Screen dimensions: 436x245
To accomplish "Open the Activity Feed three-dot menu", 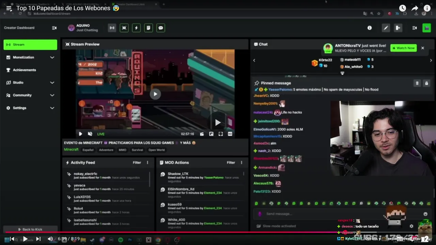I will [x=147, y=163].
